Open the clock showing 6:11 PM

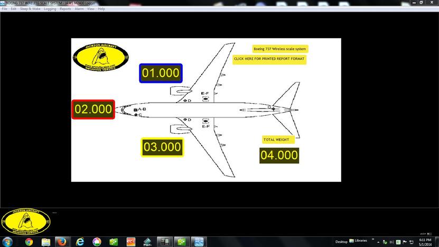coord(425,242)
